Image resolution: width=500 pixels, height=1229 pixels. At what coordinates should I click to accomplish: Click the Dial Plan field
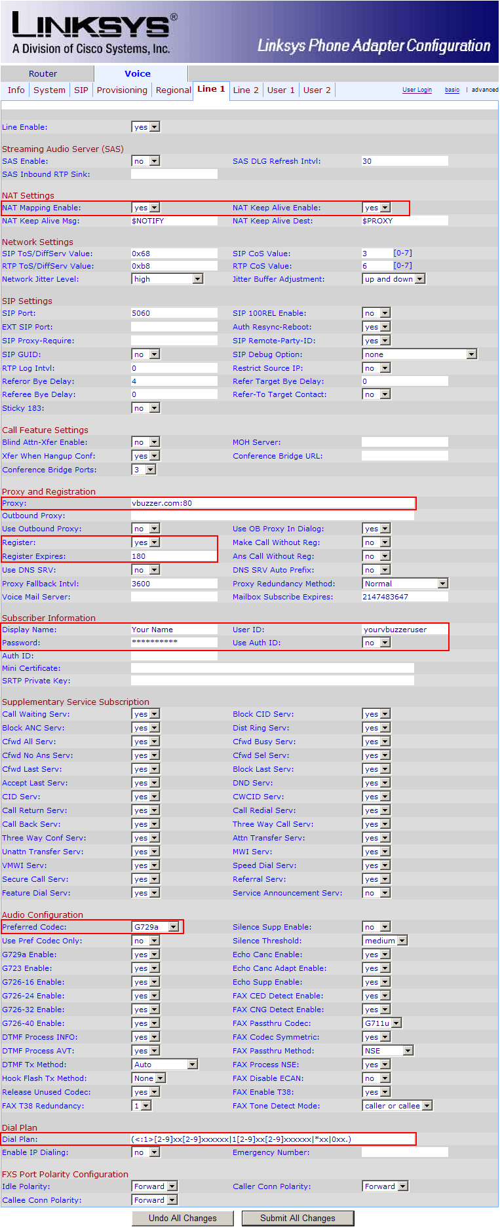(x=273, y=1139)
